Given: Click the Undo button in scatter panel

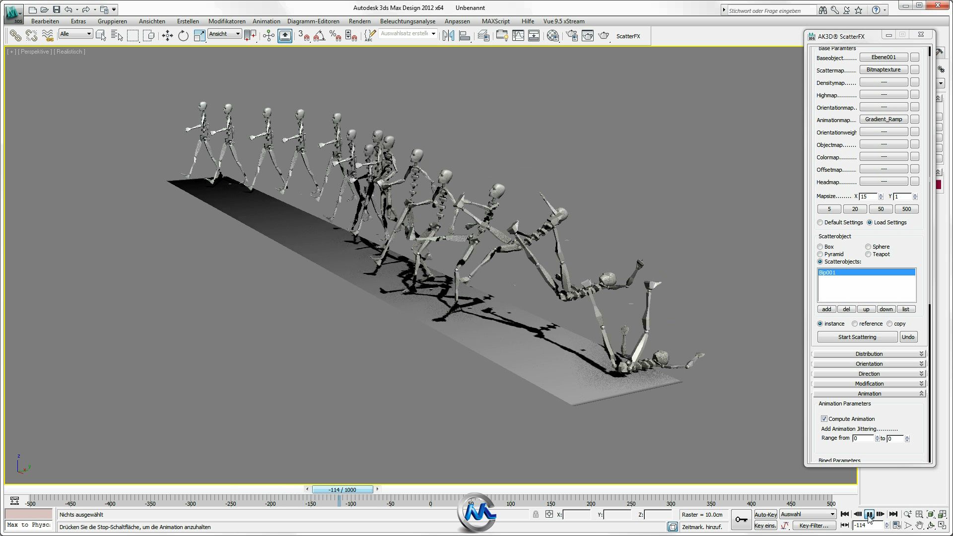Looking at the screenshot, I should click(908, 336).
